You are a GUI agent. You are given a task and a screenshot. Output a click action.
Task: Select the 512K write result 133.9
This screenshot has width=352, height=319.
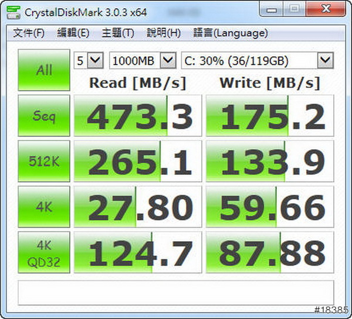(270, 161)
